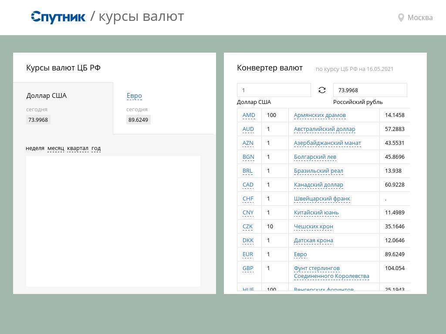
Task: Click the swap currencies arrows icon
Action: [322, 90]
